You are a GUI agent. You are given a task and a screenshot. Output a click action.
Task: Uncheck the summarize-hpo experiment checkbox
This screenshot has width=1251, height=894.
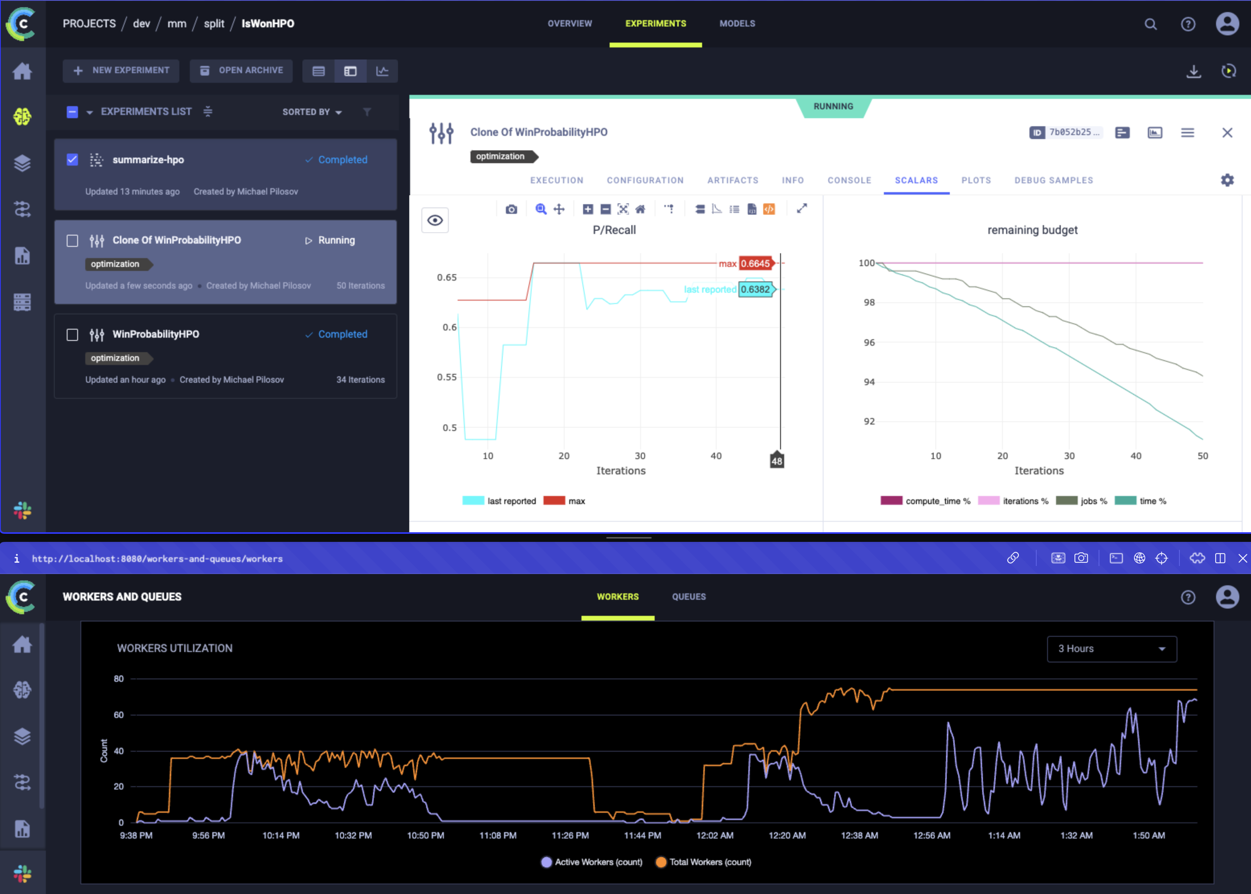tap(72, 160)
